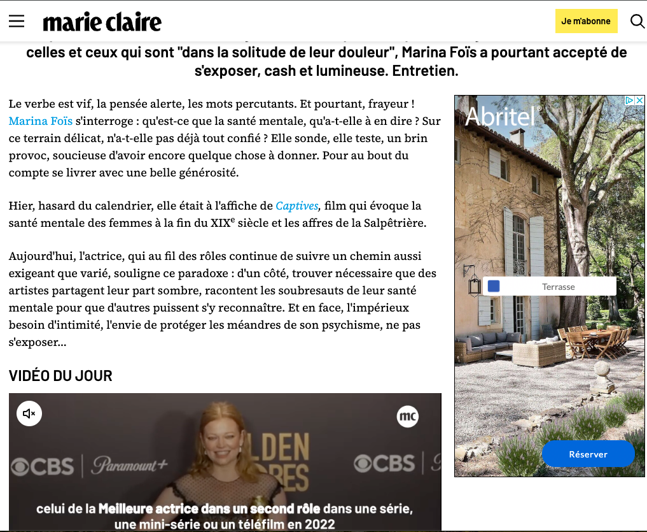Click the blue square beside Terrasse
The height and width of the screenshot is (532, 647).
pyautogui.click(x=494, y=286)
